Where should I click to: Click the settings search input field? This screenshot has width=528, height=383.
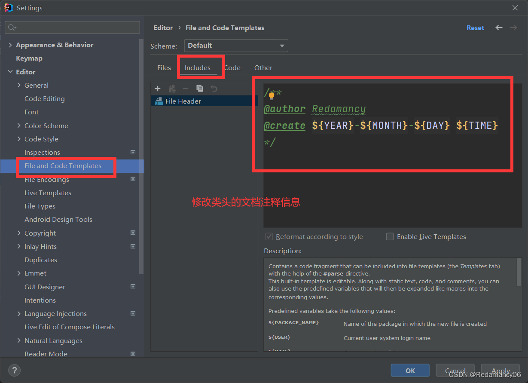point(72,28)
